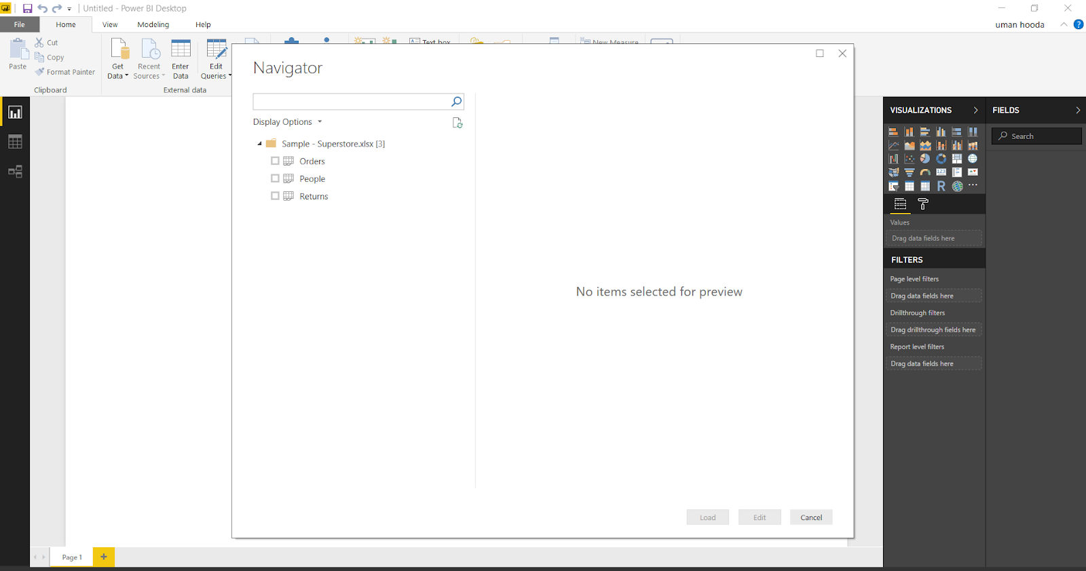1086x571 pixels.
Task: Click the Fields pane Search box
Action: pos(1036,136)
